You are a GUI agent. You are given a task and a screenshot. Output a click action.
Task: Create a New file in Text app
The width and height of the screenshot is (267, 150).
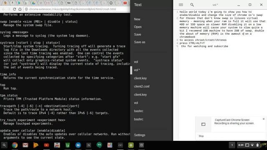pos(137,19)
